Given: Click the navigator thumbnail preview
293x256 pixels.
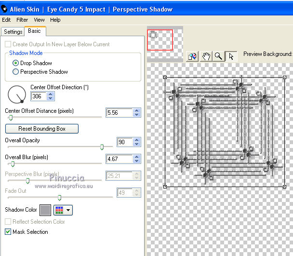Looking at the screenshot, I should pos(165,44).
